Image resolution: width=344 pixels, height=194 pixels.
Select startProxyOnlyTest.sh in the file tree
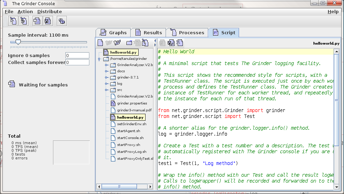click(135, 158)
